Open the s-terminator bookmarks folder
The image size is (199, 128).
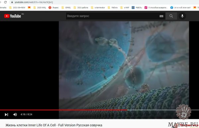(x=98, y=8)
